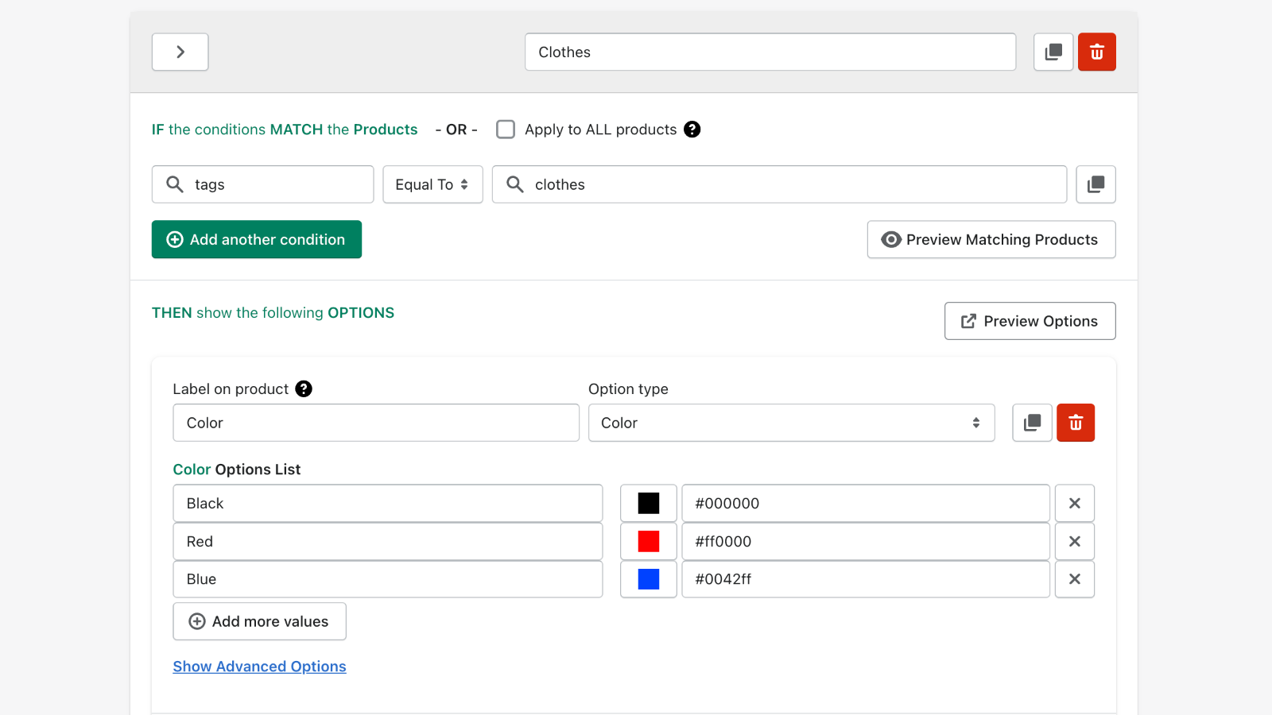This screenshot has width=1272, height=715.
Task: Click the Clothes title input field
Action: pyautogui.click(x=770, y=52)
